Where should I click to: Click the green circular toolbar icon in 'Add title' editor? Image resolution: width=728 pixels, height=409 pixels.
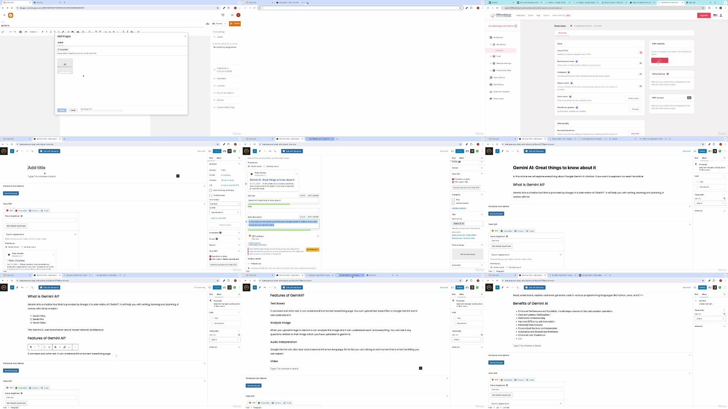[x=235, y=151]
